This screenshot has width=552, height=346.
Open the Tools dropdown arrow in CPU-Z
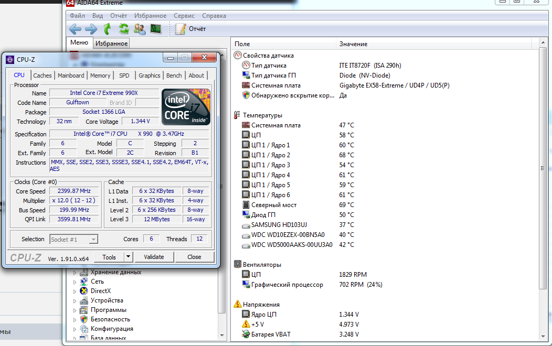128,257
